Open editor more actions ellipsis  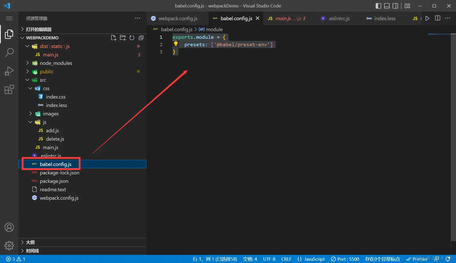(x=447, y=18)
